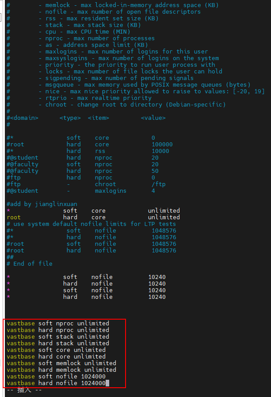
Task: Click the '<domain>' column header text
Action: [24, 118]
